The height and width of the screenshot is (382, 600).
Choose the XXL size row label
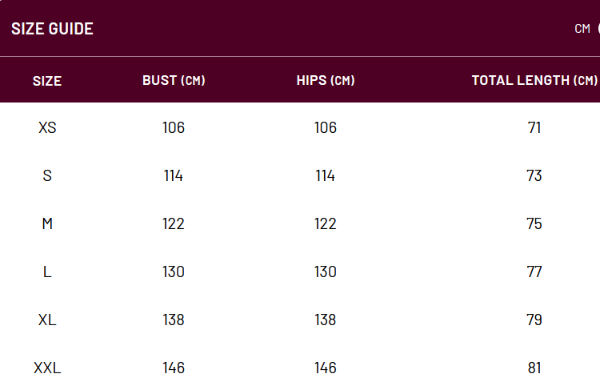tap(47, 368)
